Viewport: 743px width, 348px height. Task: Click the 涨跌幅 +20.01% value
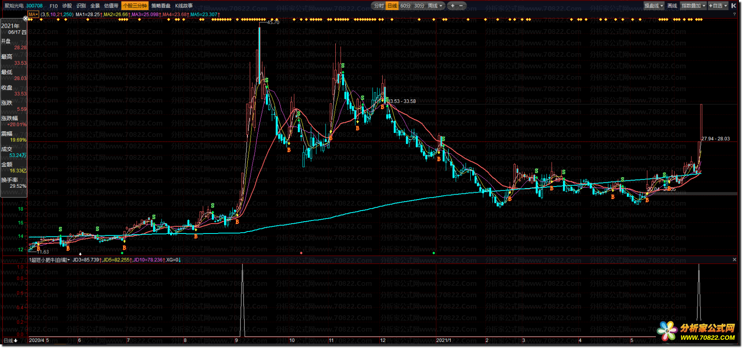click(x=17, y=125)
